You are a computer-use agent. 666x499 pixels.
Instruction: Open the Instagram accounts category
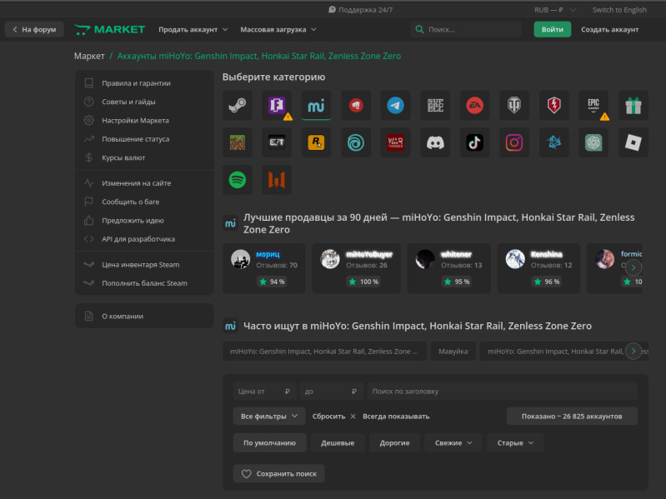click(514, 142)
